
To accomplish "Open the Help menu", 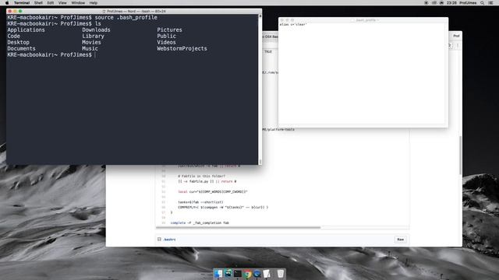I will coord(94,2).
